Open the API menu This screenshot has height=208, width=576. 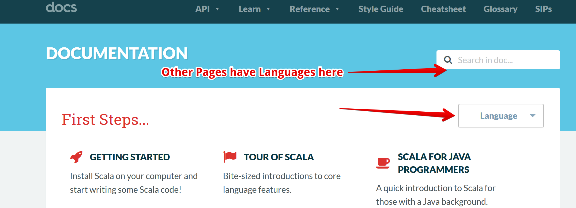(202, 9)
